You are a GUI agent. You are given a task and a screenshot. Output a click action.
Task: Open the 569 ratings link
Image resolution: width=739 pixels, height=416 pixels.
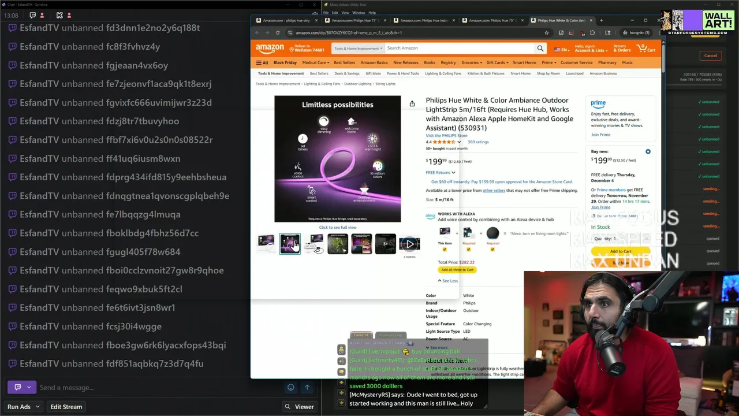478,142
